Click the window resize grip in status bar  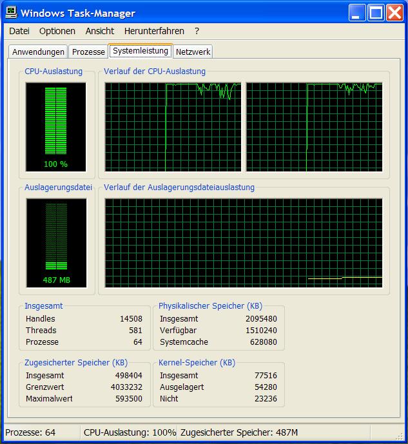click(x=400, y=436)
